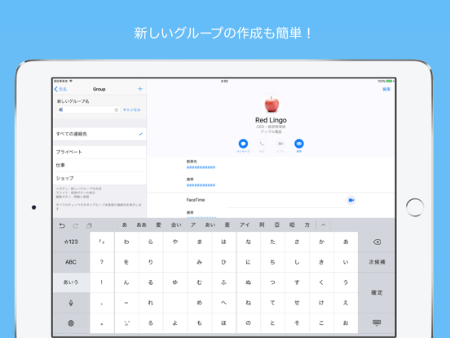Image resolution: width=450 pixels, height=338 pixels.
Task: Tap the backspace delete key
Action: [x=377, y=242]
